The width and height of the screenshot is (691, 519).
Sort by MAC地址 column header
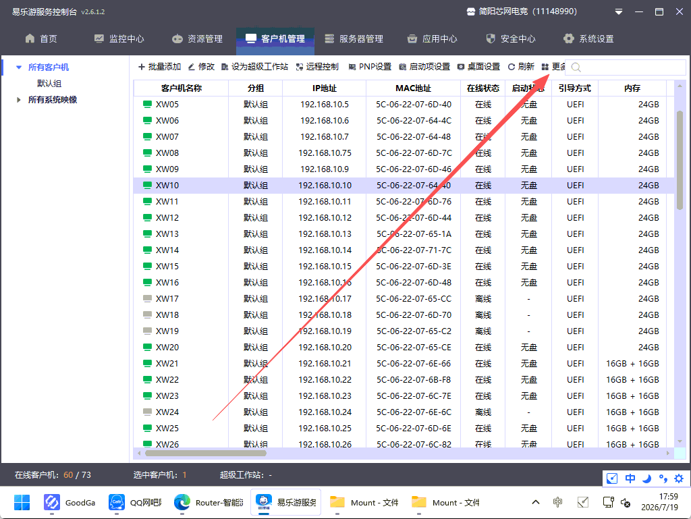tap(414, 88)
